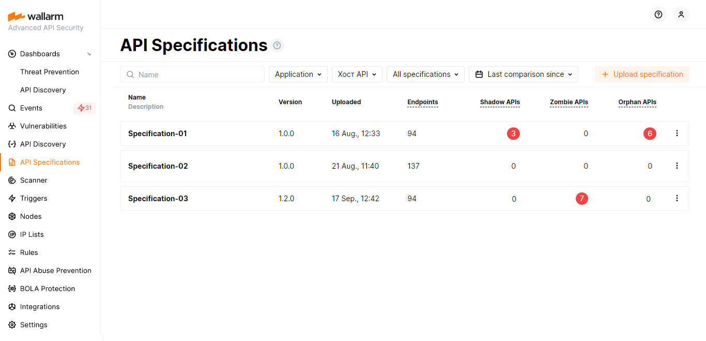Image resolution: width=706 pixels, height=341 pixels.
Task: Click the Upload specification button
Action: pos(642,74)
